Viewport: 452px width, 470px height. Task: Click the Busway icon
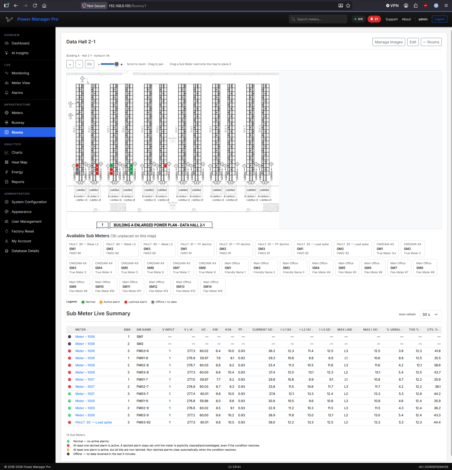pyautogui.click(x=7, y=122)
